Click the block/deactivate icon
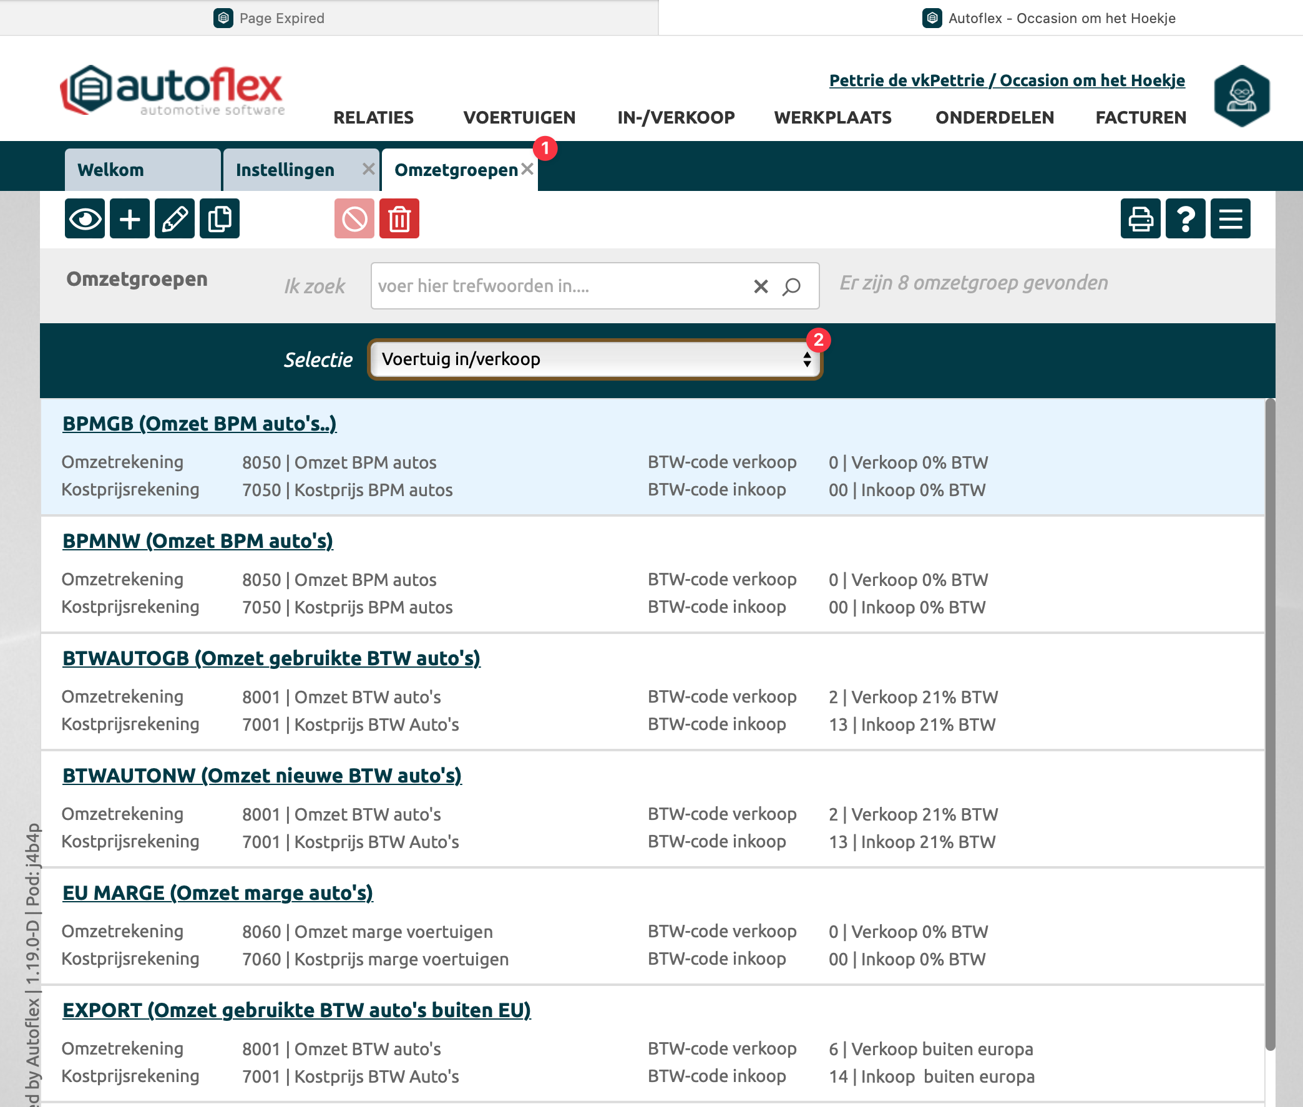 (x=354, y=219)
